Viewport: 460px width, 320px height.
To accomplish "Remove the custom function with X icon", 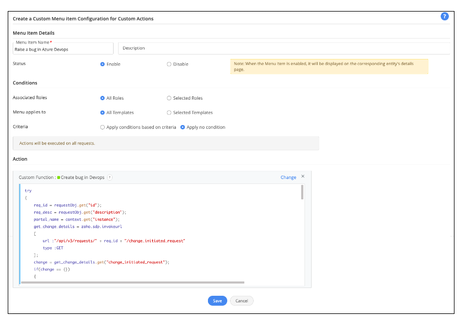I will [x=302, y=177].
